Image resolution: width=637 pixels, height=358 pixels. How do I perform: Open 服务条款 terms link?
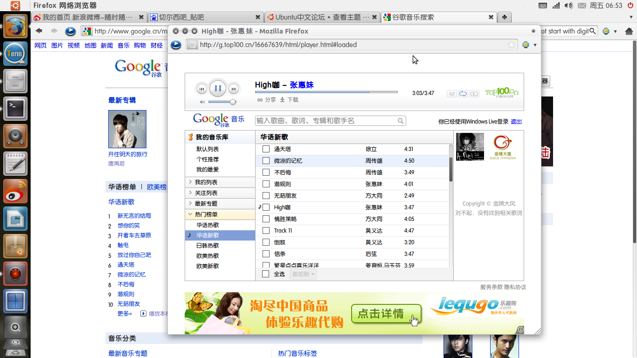point(492,287)
